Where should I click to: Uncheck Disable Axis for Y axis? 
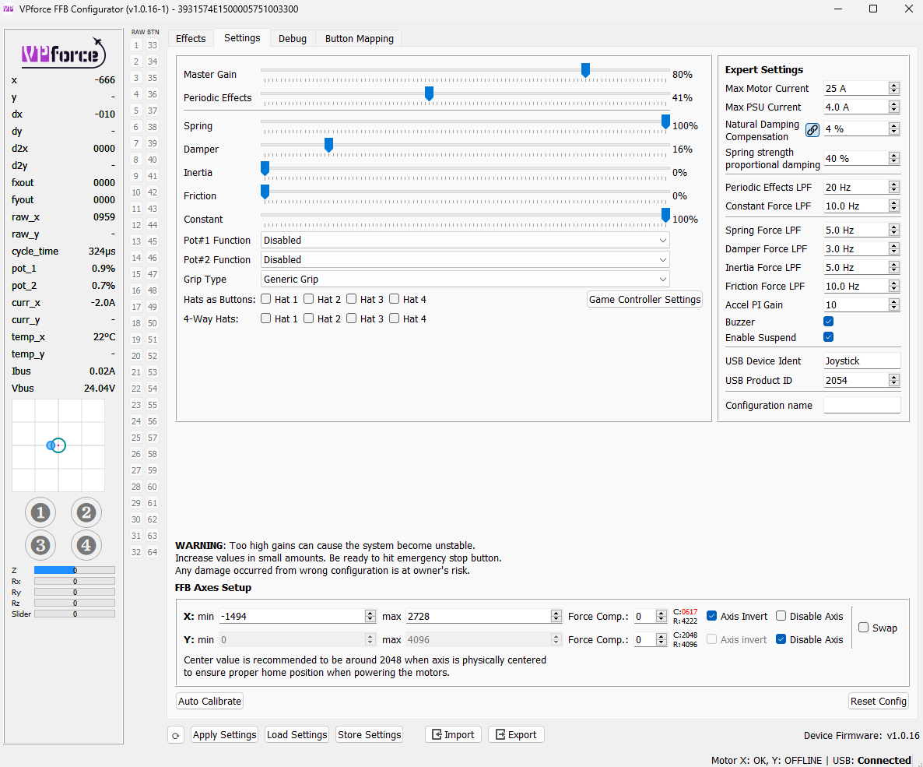click(x=781, y=639)
